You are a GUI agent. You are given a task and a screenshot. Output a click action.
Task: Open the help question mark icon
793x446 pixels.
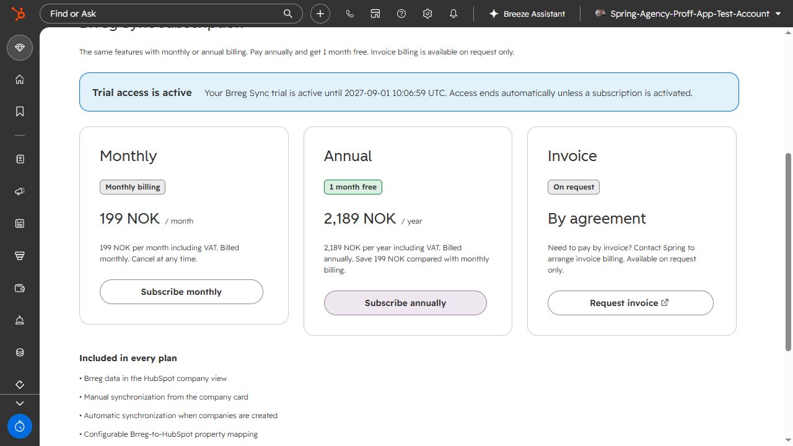pyautogui.click(x=401, y=14)
